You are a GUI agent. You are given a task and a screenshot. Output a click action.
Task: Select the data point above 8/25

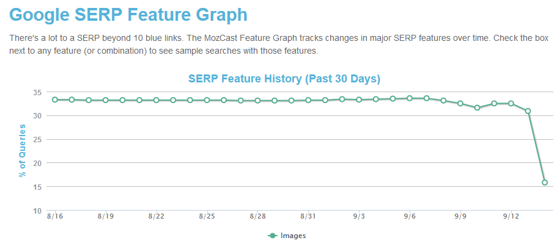coord(207,100)
